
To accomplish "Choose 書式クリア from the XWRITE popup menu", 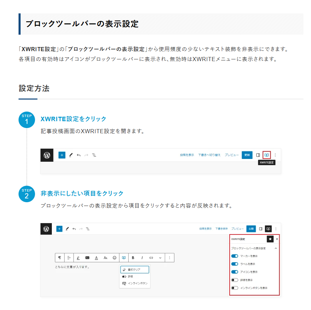I will click(x=134, y=269).
